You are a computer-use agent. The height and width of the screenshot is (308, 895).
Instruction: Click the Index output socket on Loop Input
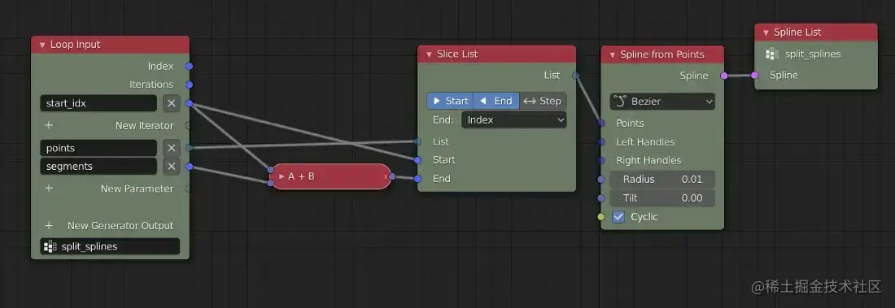click(189, 66)
